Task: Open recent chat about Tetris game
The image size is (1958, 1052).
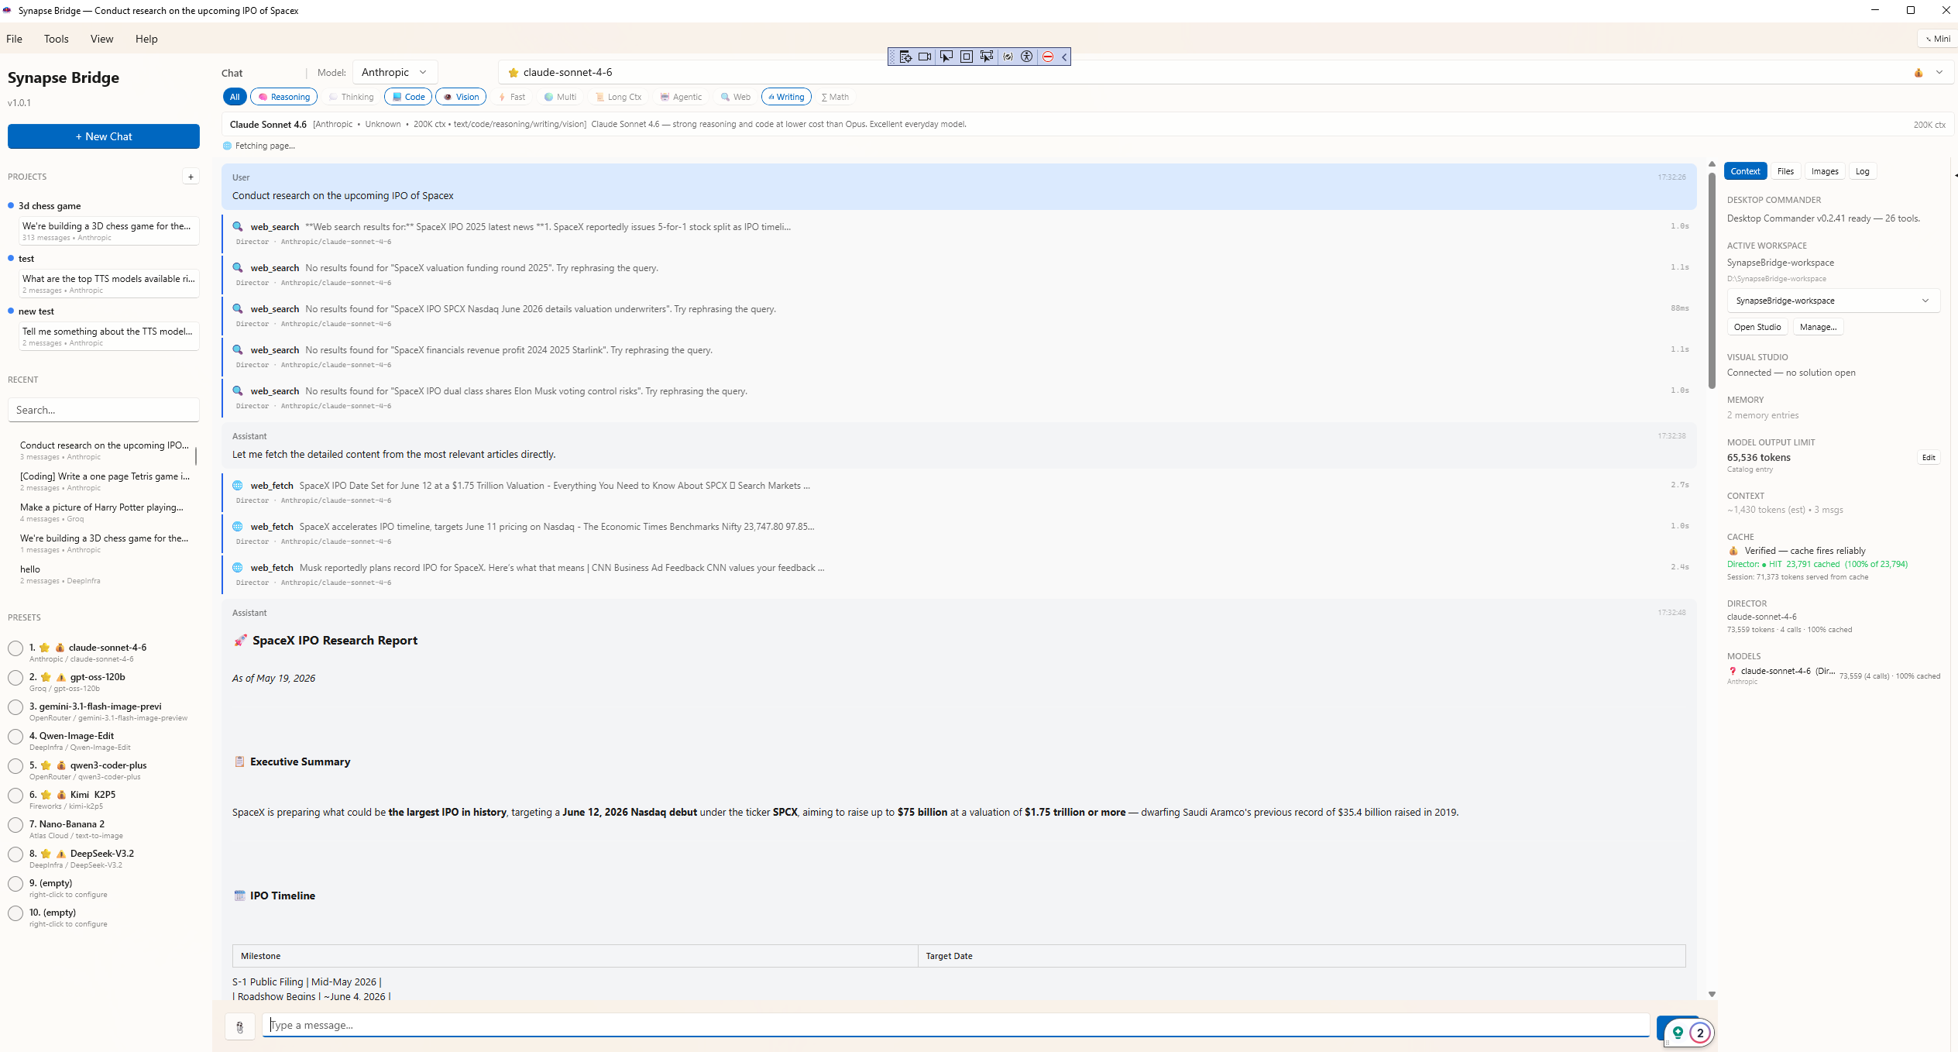Action: [105, 481]
